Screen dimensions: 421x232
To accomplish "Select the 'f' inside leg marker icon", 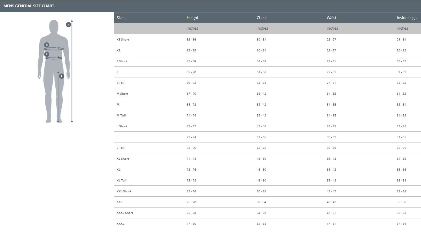I will coord(61,76).
